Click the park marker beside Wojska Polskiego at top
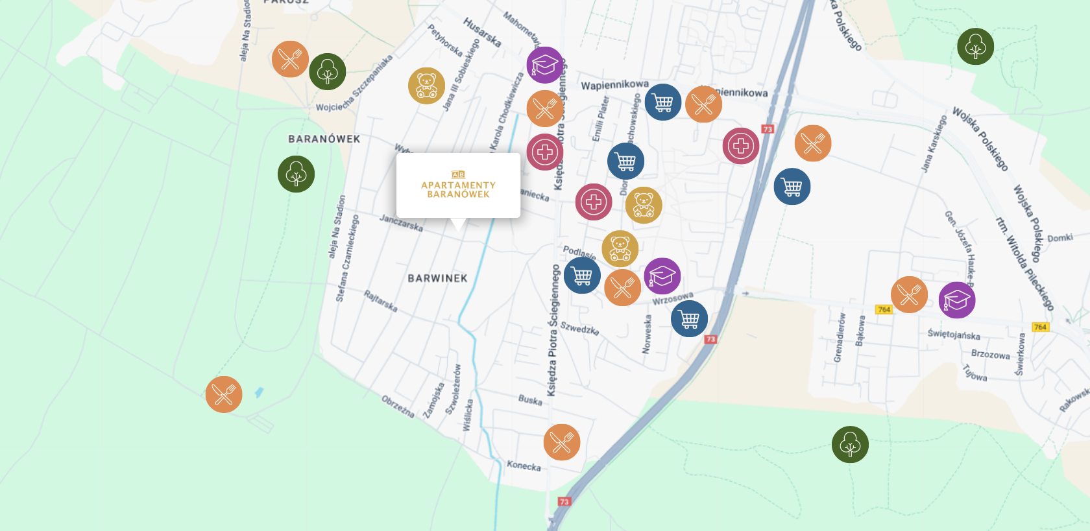The width and height of the screenshot is (1090, 531). tap(976, 47)
